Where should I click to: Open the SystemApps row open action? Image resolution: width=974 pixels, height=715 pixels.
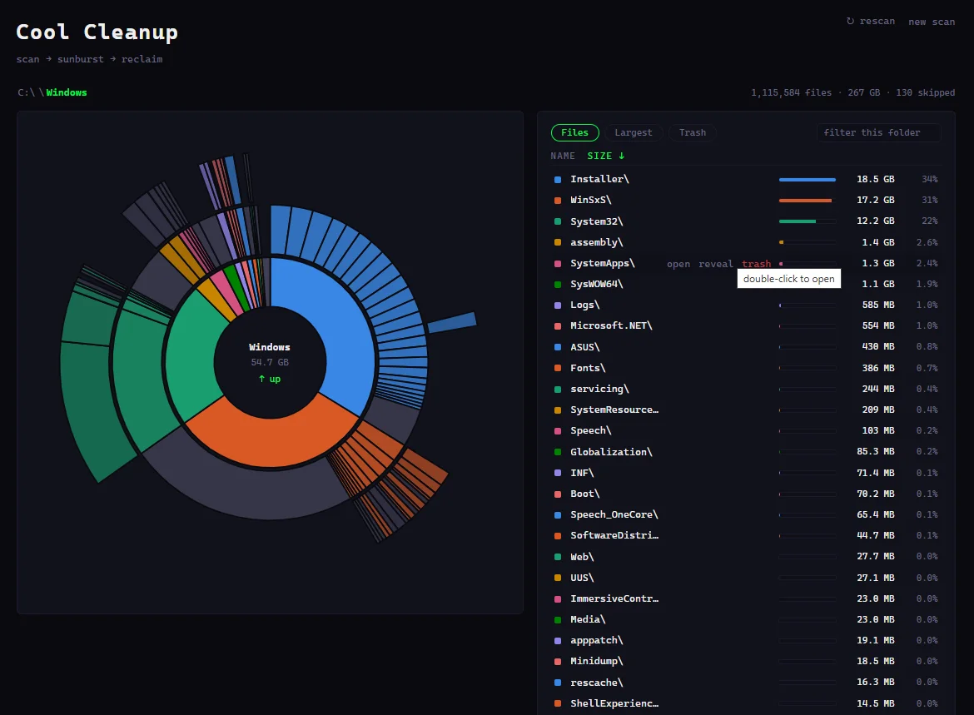click(678, 264)
